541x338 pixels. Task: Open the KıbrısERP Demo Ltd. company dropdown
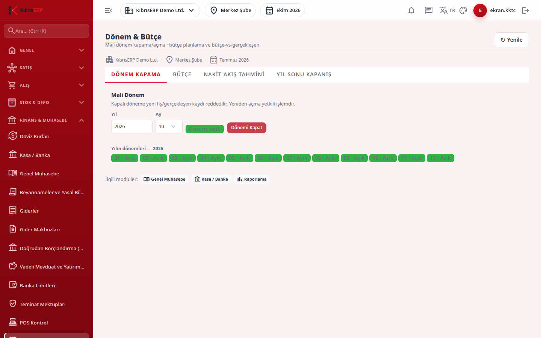tap(160, 11)
